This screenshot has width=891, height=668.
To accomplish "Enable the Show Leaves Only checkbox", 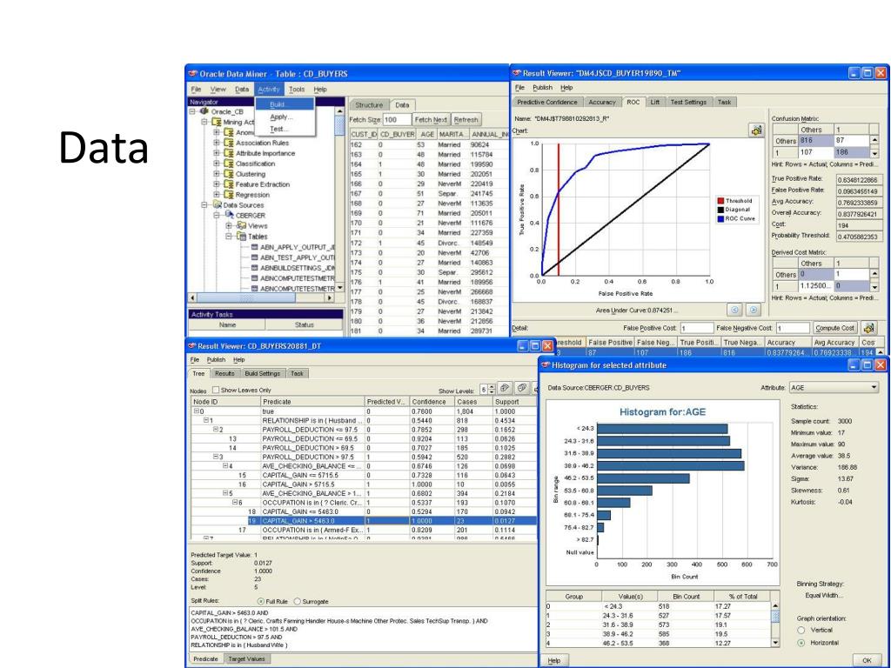I will pos(216,390).
